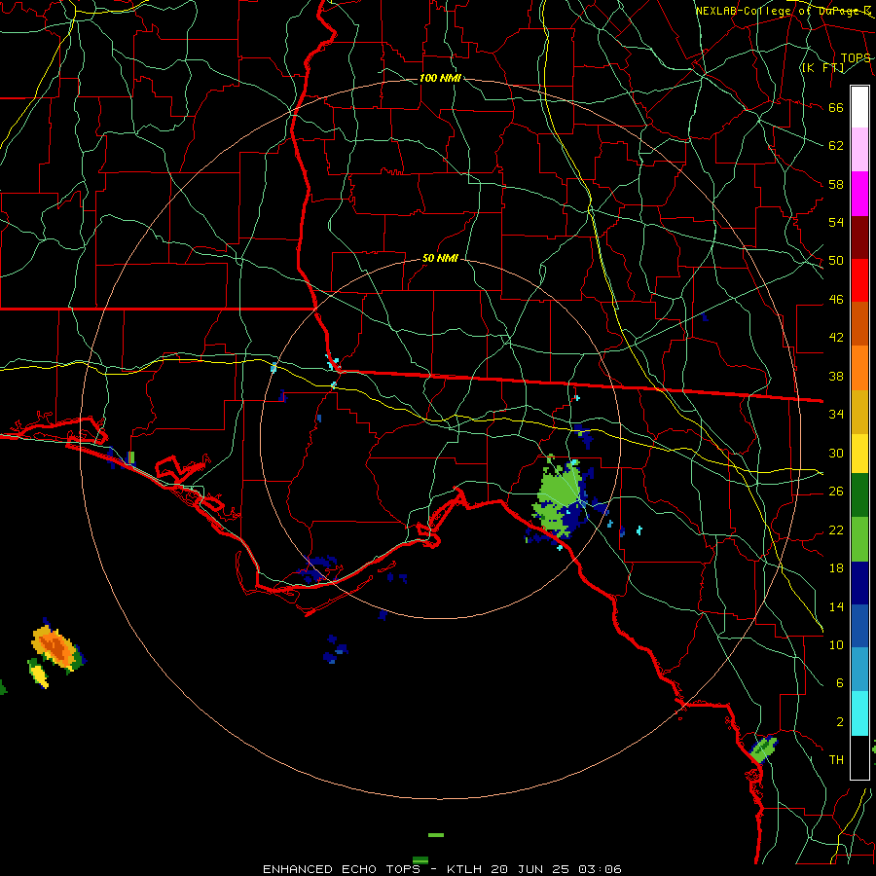Click the '6' legend value
The height and width of the screenshot is (876, 876).
tap(839, 683)
